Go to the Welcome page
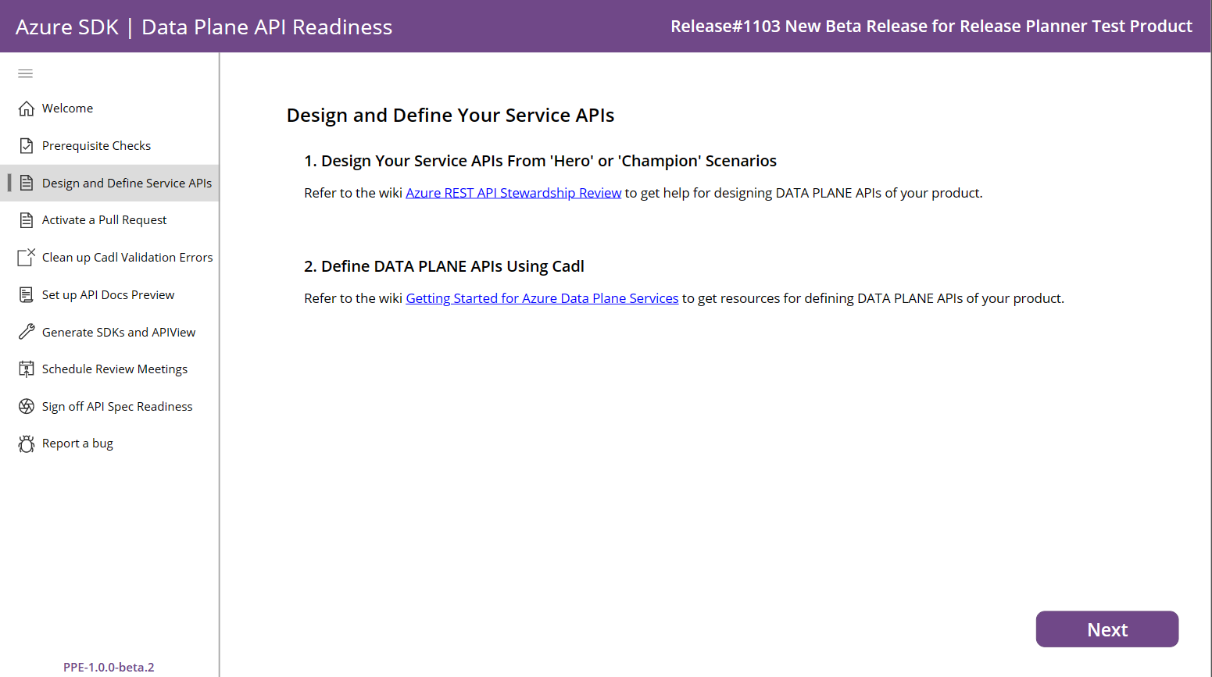This screenshot has height=677, width=1212. (x=67, y=108)
